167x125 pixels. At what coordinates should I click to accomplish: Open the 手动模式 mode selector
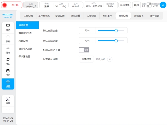coord(125,5)
